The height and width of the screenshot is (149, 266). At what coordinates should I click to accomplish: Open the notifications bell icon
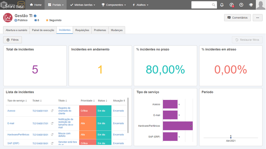(222, 5)
